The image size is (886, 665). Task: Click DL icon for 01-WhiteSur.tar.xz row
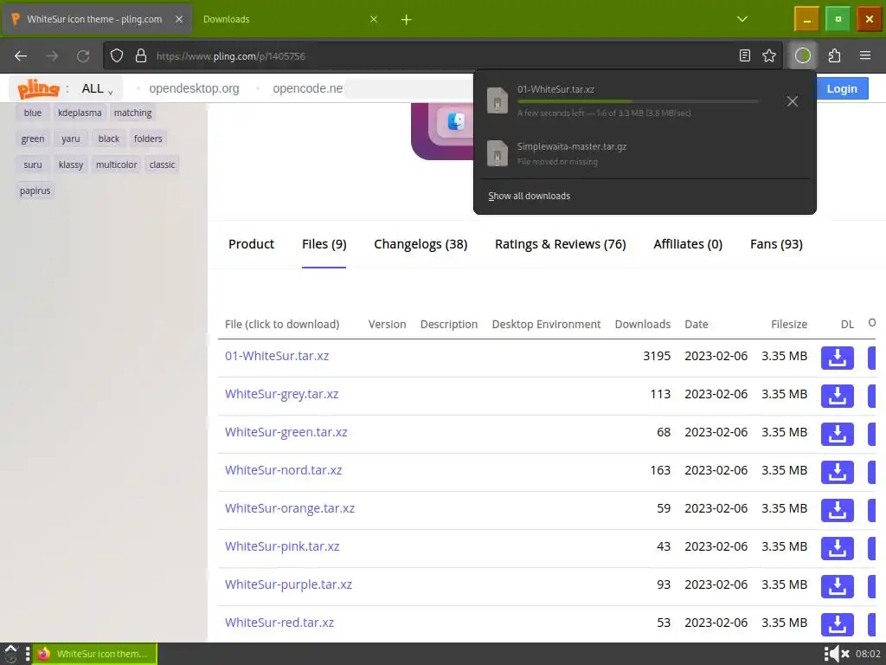837,358
